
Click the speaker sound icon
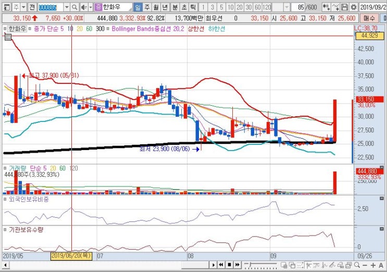(x=84, y=7)
